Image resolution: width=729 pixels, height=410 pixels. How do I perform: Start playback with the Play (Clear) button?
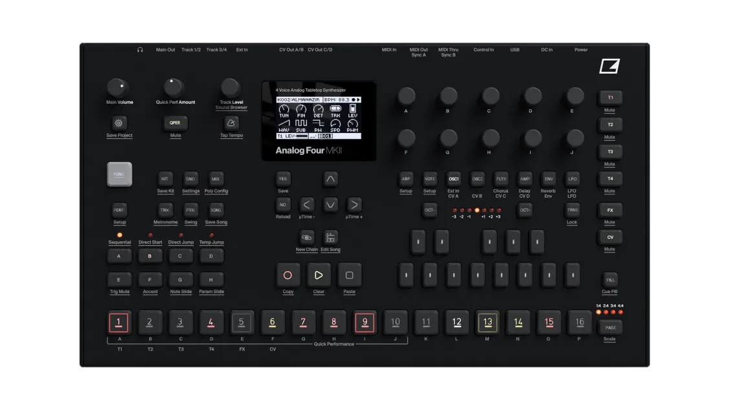(x=319, y=275)
